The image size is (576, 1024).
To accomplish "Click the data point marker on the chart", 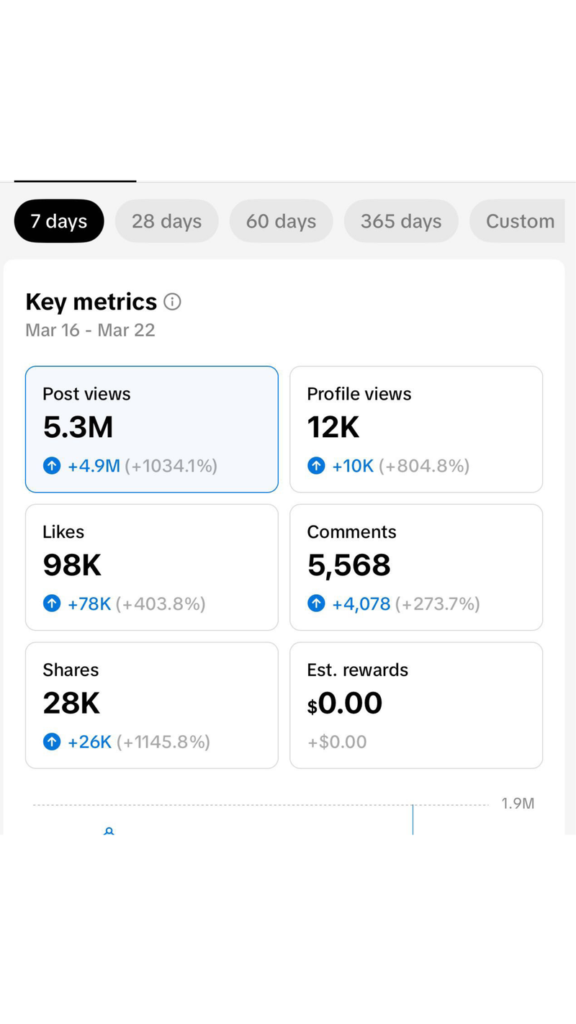I will coord(109,831).
